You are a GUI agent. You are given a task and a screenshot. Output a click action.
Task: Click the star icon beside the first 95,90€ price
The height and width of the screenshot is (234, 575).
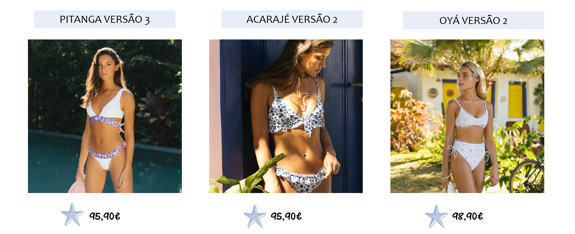[72, 215]
